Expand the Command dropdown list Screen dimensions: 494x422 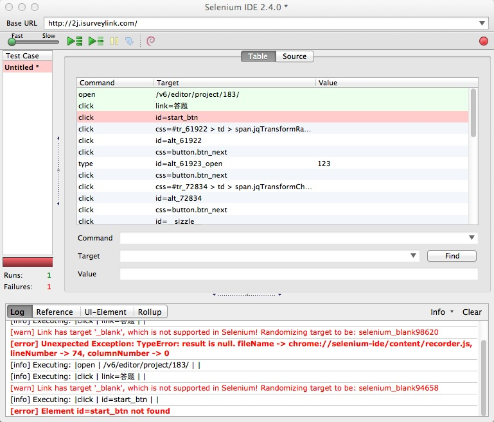coord(473,238)
